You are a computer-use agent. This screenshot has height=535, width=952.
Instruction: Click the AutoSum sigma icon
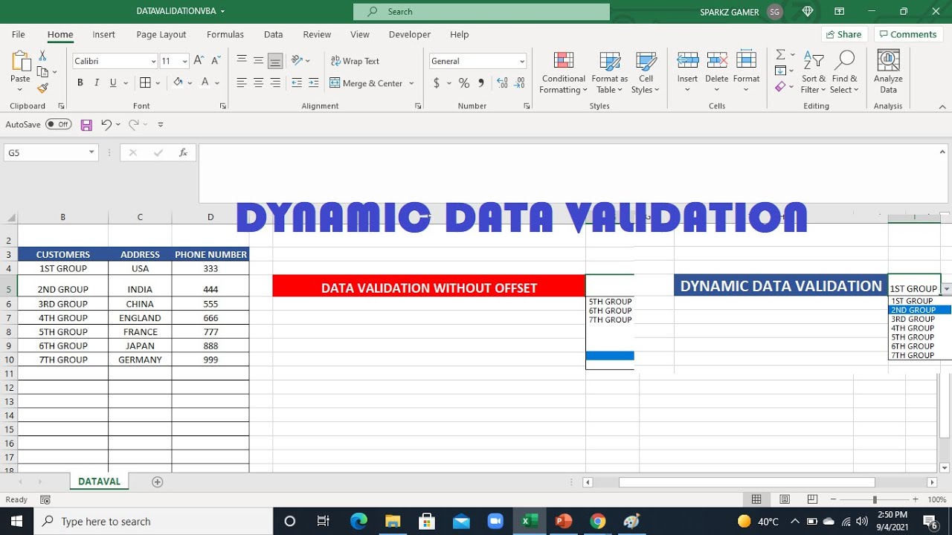[x=781, y=55]
